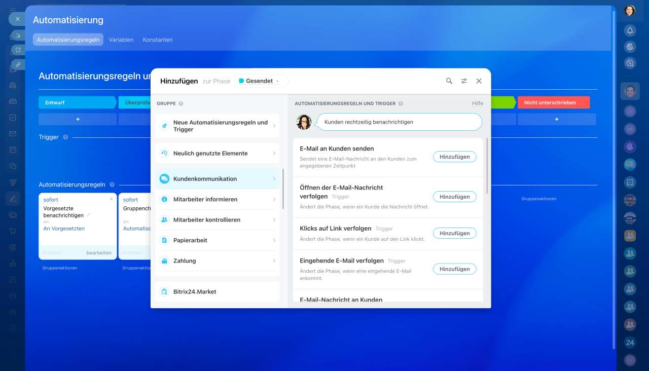Open the Gesendet phase dropdown
Image resolution: width=649 pixels, height=371 pixels.
click(x=261, y=81)
